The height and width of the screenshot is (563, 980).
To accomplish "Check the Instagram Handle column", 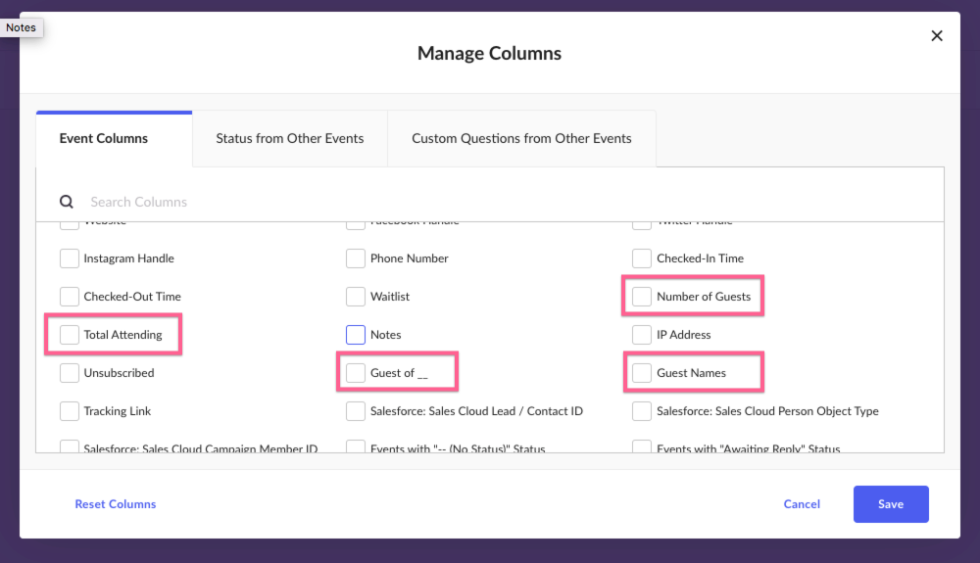I will 70,258.
